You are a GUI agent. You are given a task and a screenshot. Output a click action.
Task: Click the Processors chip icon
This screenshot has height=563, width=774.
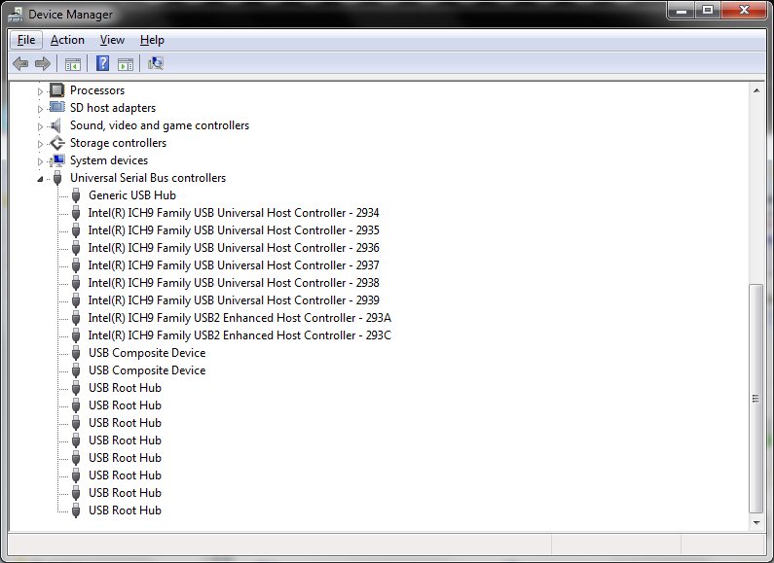[x=57, y=90]
